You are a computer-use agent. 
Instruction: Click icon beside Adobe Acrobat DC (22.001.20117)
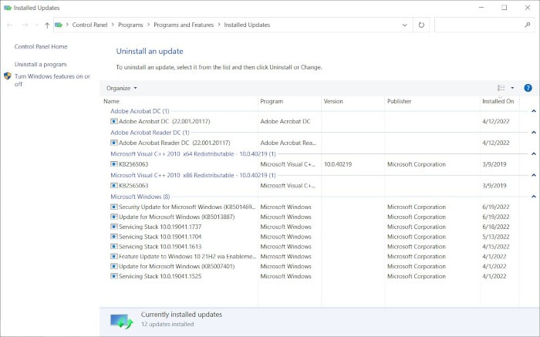coord(114,121)
